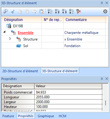This screenshot has height=119, width=110.
Task: Click the search magnifier icon in toolbar
Action: pyautogui.click(x=5, y=11)
